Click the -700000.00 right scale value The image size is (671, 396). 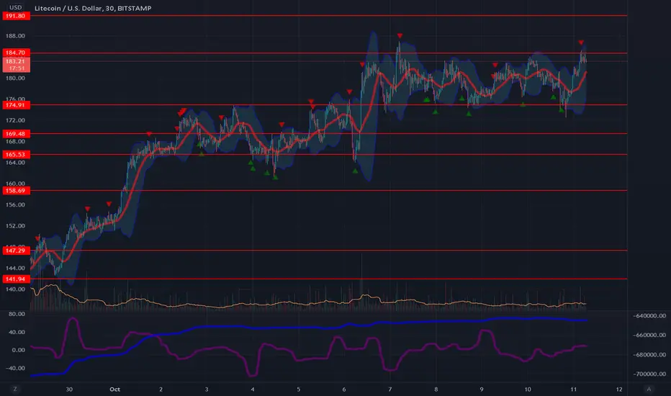coord(649,374)
